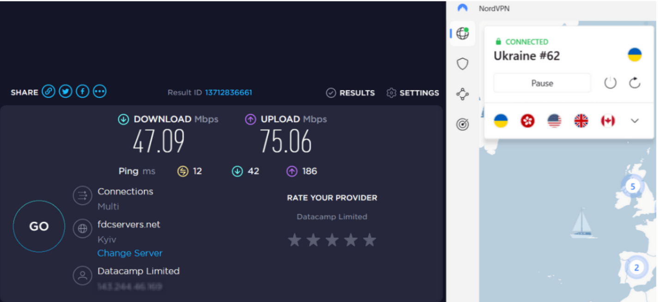Click the map cluster marked 2

point(637,267)
